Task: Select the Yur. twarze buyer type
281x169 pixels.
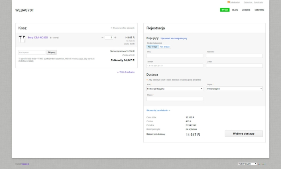Action: pyautogui.click(x=165, y=46)
